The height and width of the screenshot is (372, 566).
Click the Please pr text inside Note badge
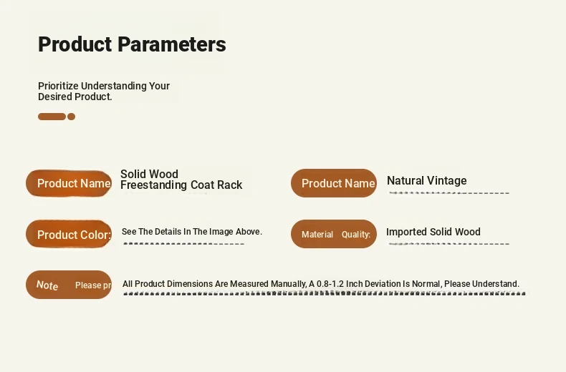tap(93, 285)
